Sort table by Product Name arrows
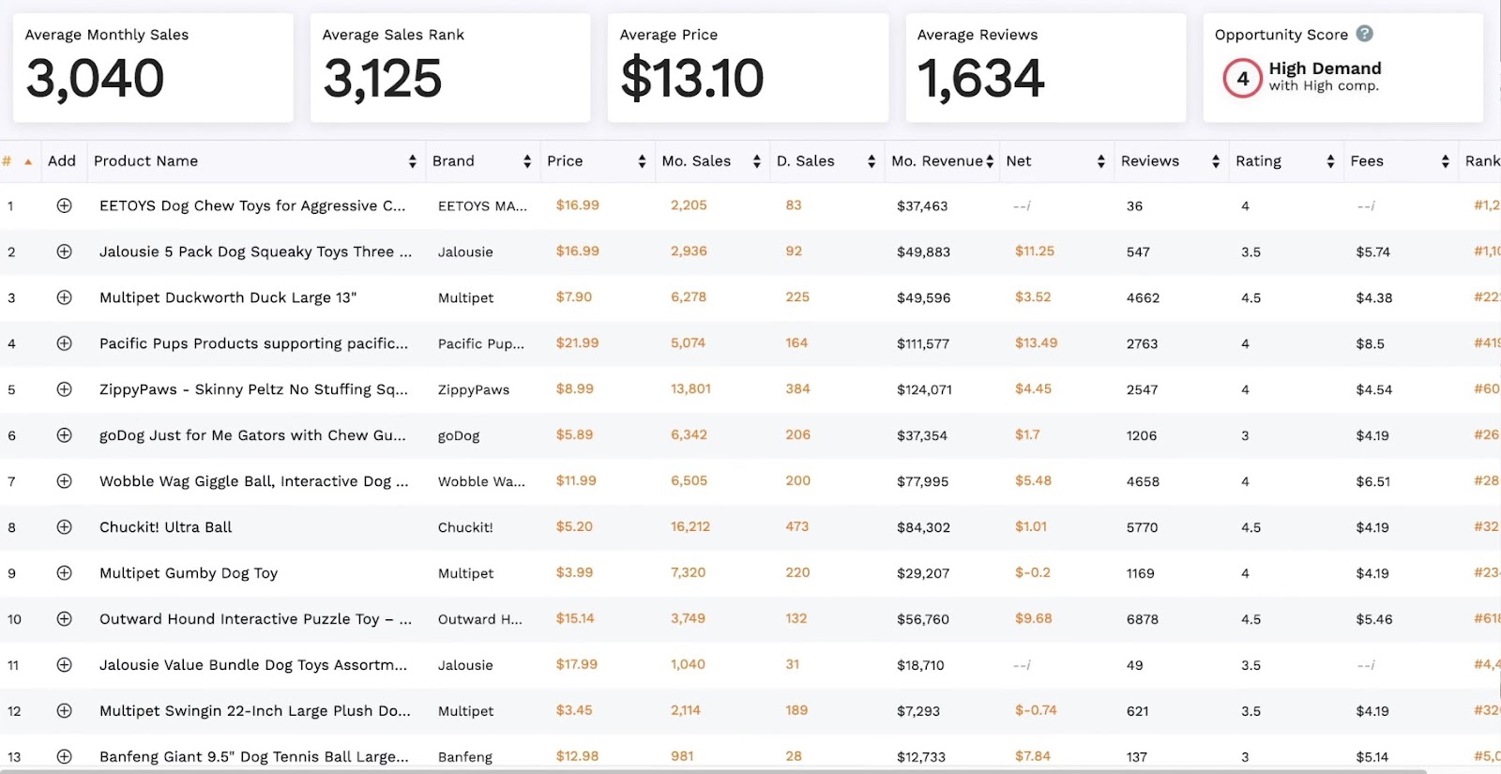The width and height of the screenshot is (1501, 774). (x=412, y=161)
